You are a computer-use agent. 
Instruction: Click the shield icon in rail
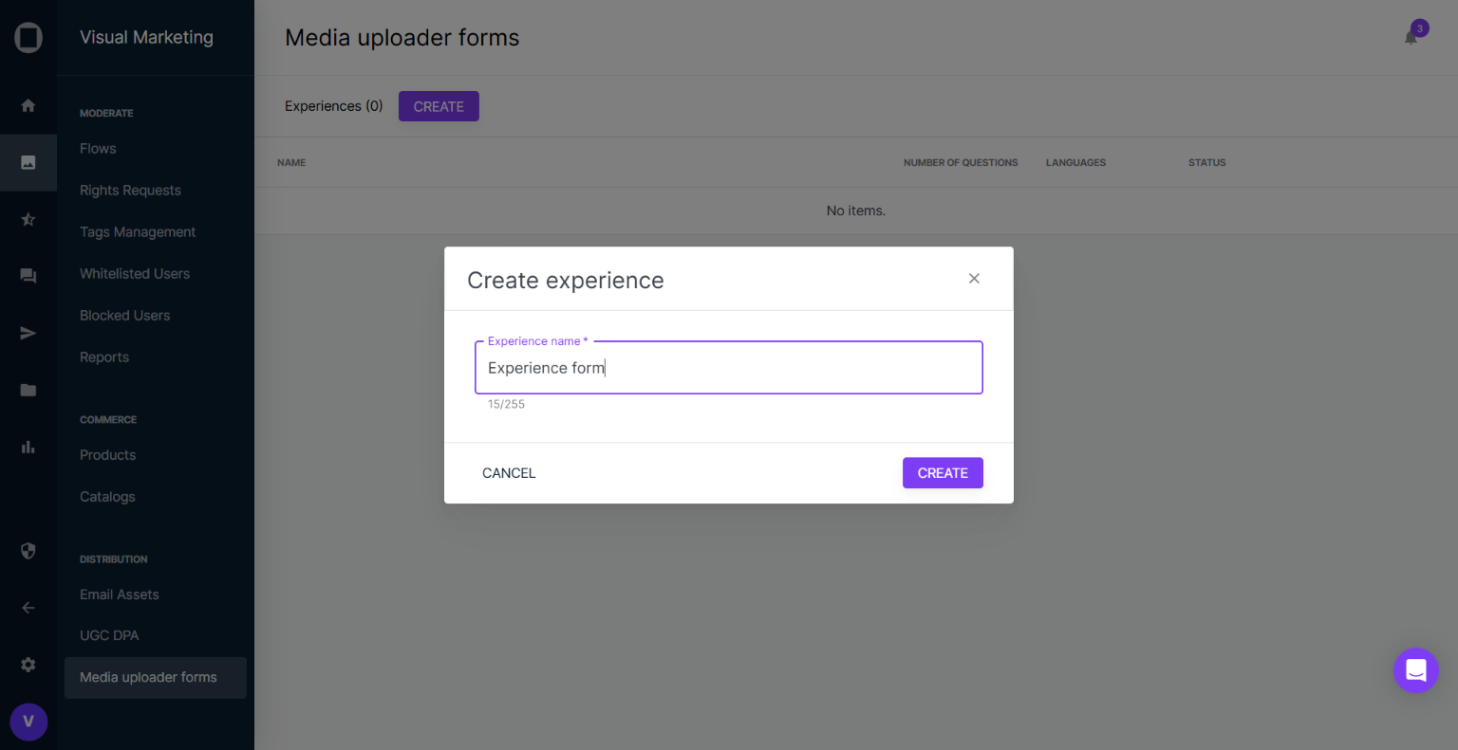28,551
